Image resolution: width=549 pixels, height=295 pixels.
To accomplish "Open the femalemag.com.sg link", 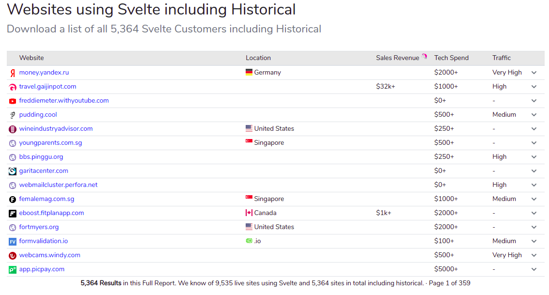I will tap(47, 199).
